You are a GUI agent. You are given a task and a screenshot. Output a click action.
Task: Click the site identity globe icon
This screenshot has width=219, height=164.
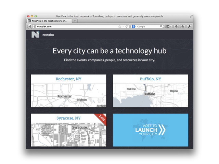pos(35,26)
